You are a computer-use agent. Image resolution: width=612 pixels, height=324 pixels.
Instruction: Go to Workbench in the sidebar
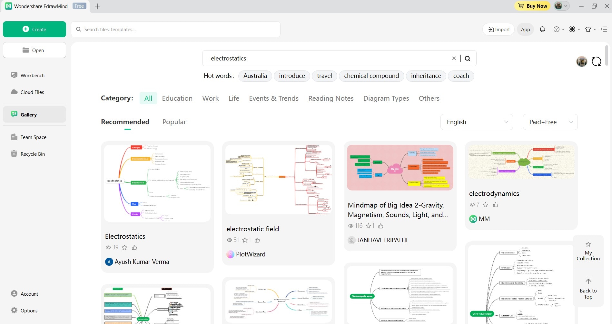[32, 75]
